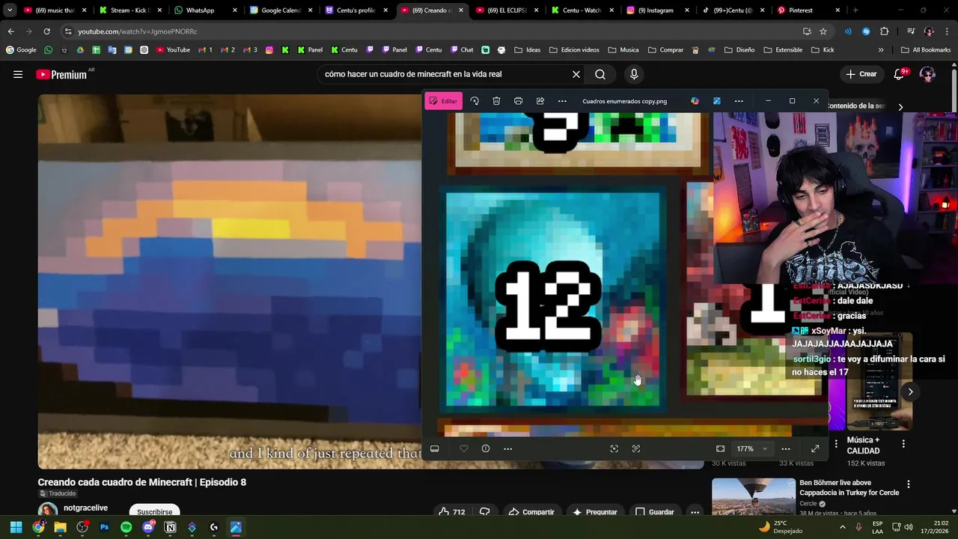
Task: Open Designer icon beside Copilot in Photos
Action: (x=716, y=101)
